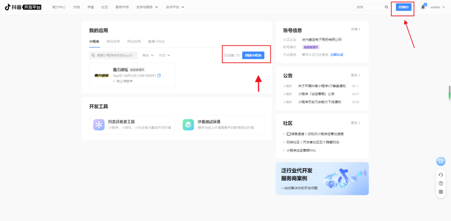Open the notification bell
Viewport: 451px width, 221px height.
pyautogui.click(x=423, y=7)
